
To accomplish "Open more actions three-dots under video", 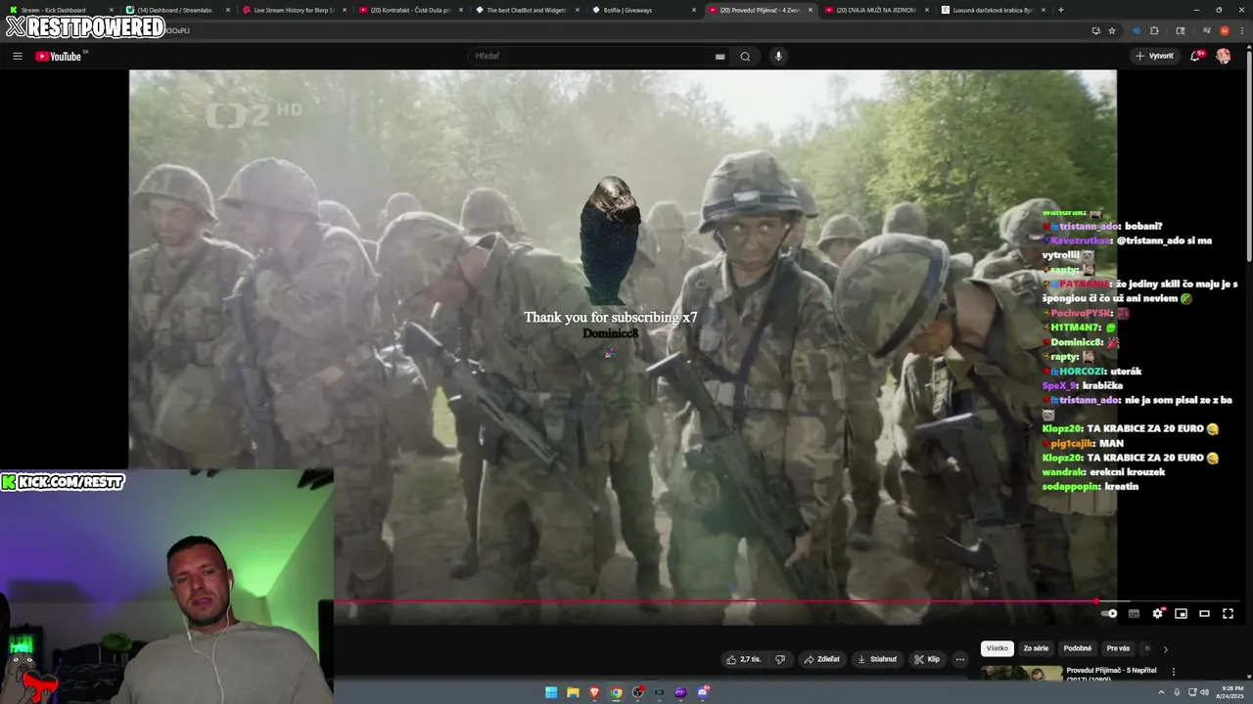I will (x=960, y=659).
